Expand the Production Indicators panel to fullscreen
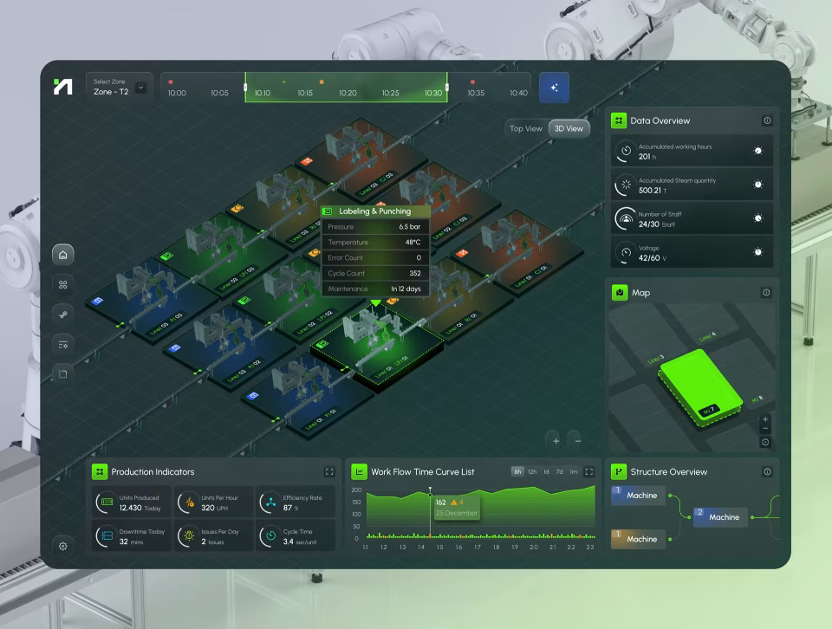832x629 pixels. (329, 471)
